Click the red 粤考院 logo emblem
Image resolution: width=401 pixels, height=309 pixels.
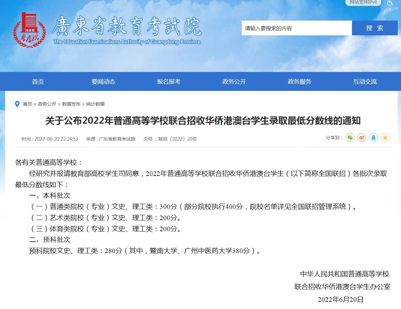pyautogui.click(x=29, y=30)
